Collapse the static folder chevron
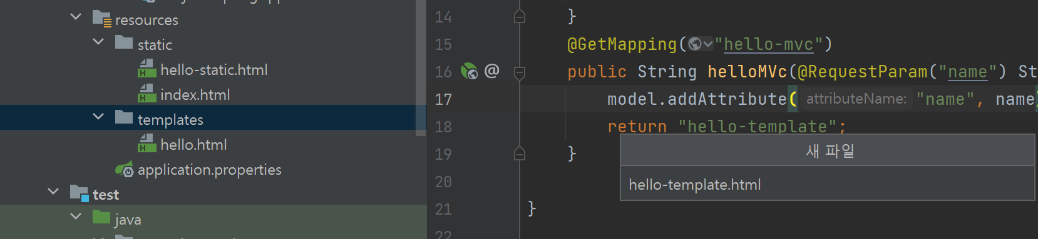This screenshot has height=239, width=1038. coord(98,42)
